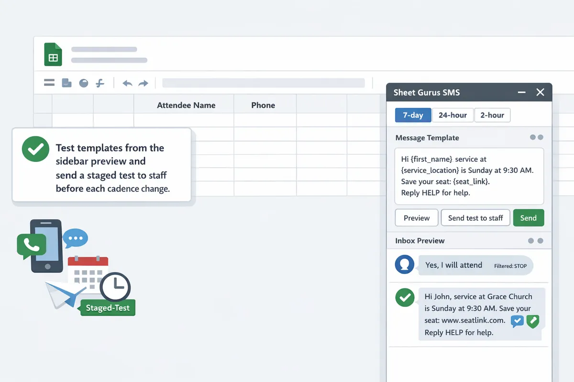This screenshot has height=382, width=574.
Task: Open the Hi John Grace Church message
Action: tap(482, 314)
